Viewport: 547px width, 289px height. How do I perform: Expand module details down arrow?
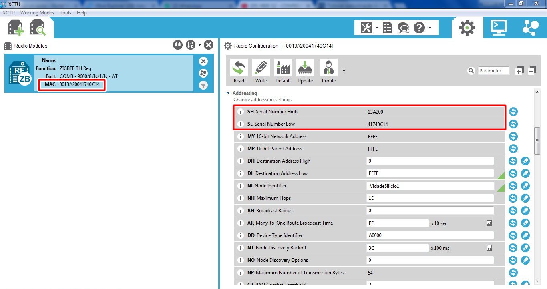tap(203, 85)
